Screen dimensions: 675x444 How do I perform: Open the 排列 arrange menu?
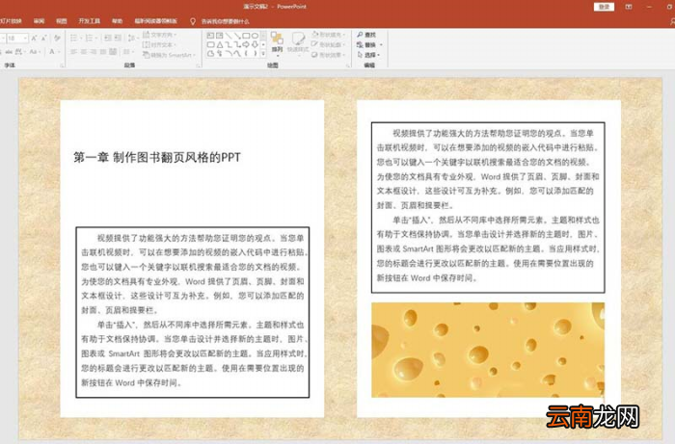pos(278,43)
